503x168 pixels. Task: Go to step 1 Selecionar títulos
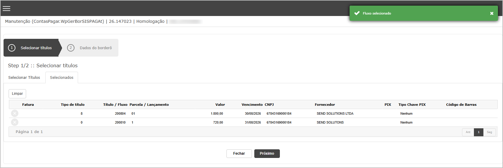point(31,48)
